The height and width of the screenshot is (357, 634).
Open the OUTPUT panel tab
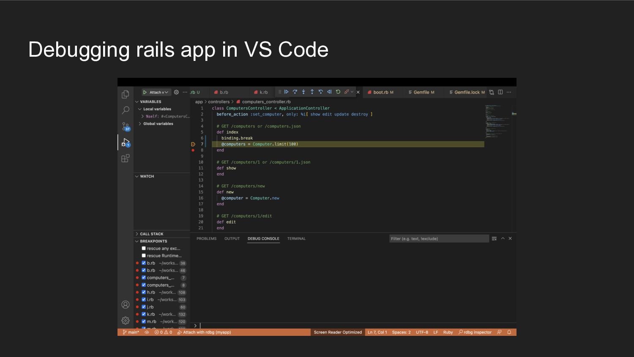tap(232, 239)
